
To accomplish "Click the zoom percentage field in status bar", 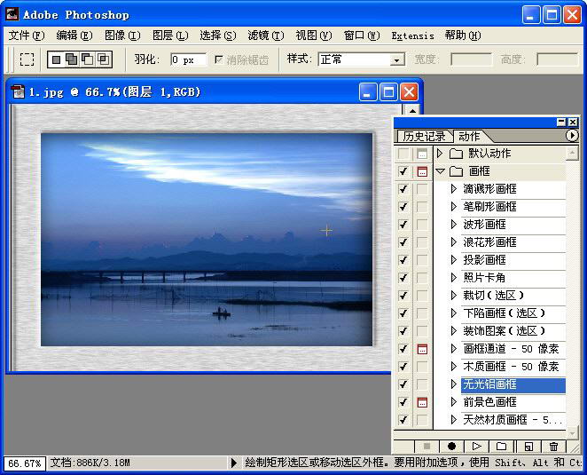I will 22,463.
